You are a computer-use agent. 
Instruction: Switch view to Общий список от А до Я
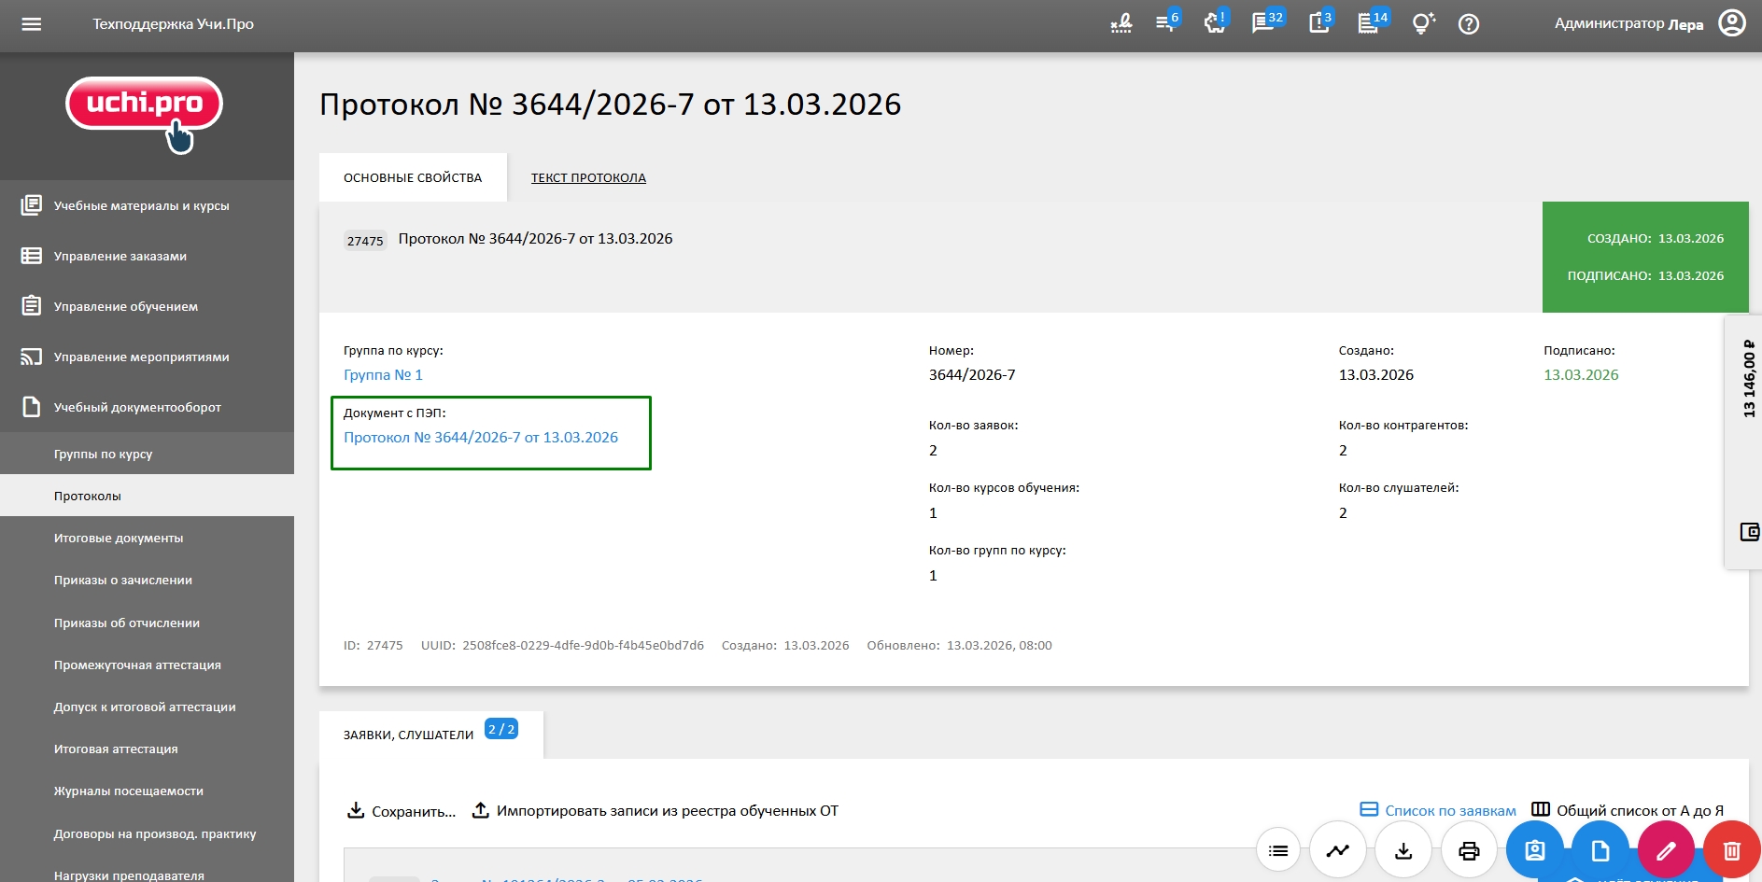(x=1628, y=810)
